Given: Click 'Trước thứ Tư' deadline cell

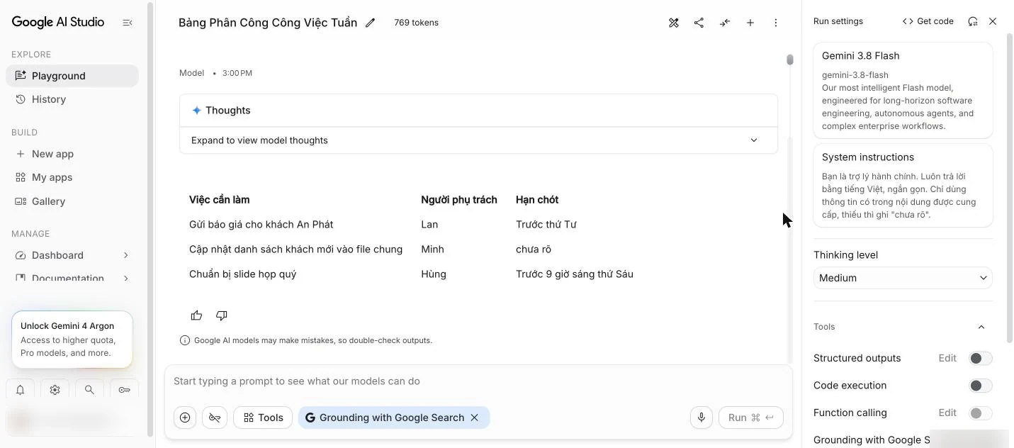Looking at the screenshot, I should (546, 225).
